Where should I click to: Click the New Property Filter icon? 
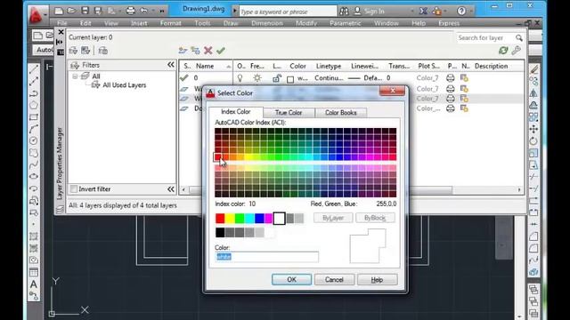[73, 51]
